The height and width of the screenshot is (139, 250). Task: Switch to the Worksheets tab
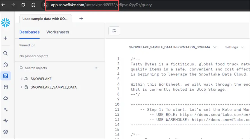pyautogui.click(x=58, y=32)
